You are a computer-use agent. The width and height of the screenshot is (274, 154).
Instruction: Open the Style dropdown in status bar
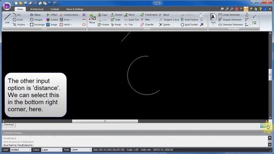click(x=81, y=150)
